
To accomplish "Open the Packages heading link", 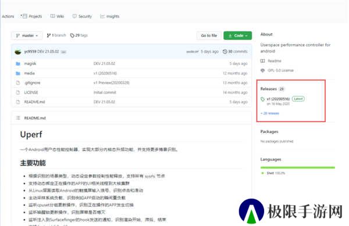I will (x=269, y=131).
